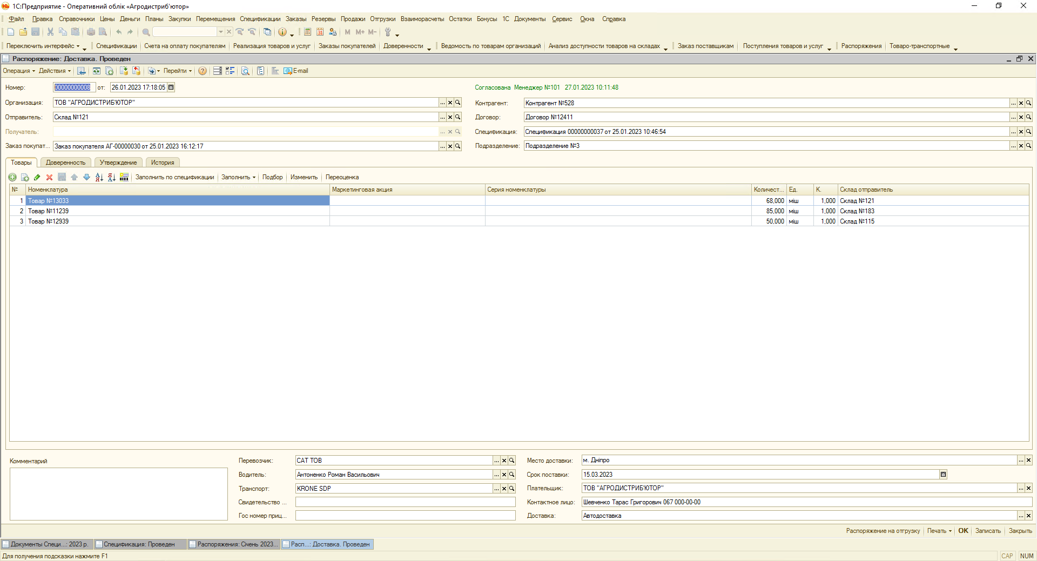The width and height of the screenshot is (1037, 561).
Task: Sort goods table ascending
Action: click(99, 177)
